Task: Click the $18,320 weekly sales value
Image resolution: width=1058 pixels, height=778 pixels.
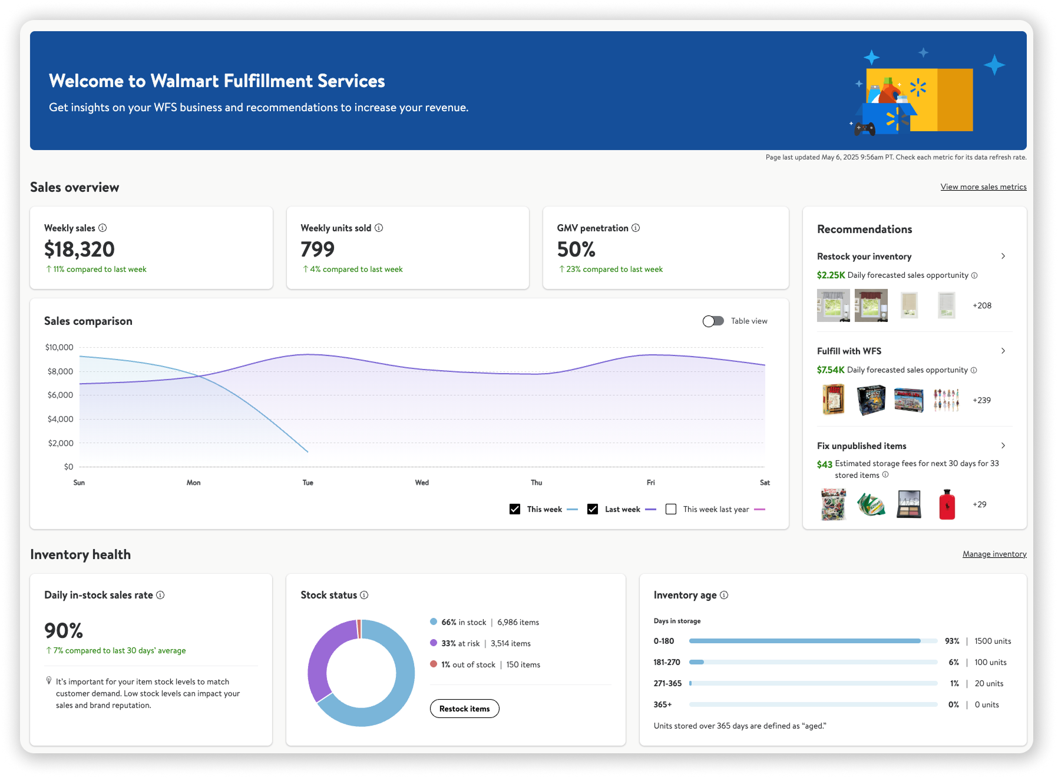Action: pyautogui.click(x=80, y=249)
